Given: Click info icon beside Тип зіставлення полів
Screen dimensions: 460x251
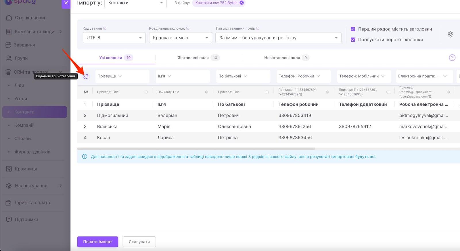Looking at the screenshot, I should coord(258,28).
